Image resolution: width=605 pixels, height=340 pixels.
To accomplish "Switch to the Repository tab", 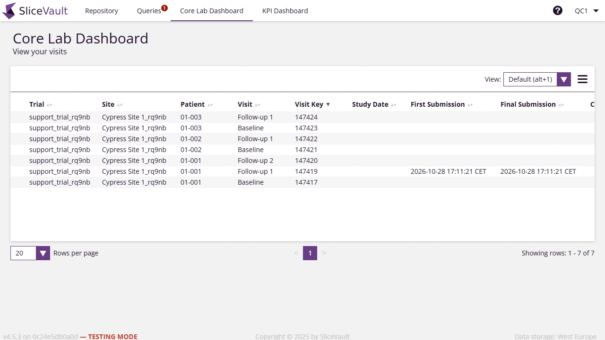I will point(102,10).
